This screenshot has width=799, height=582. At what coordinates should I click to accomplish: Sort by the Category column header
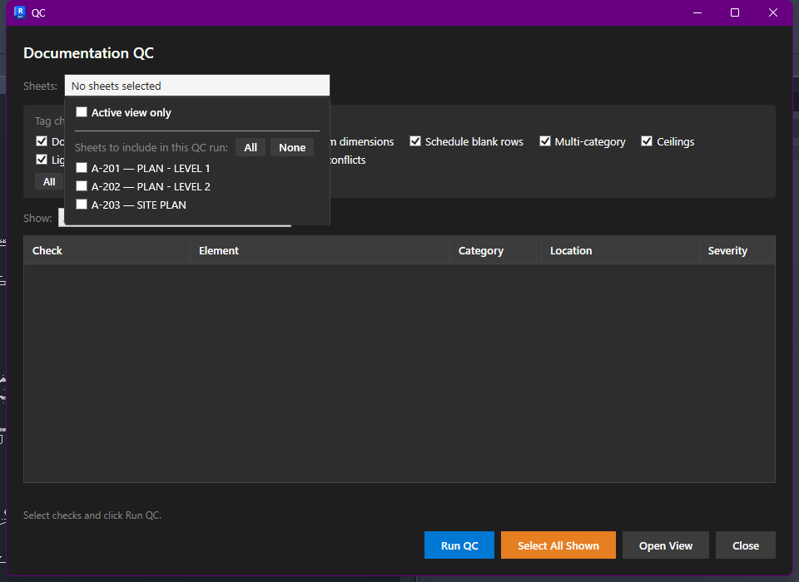point(495,250)
